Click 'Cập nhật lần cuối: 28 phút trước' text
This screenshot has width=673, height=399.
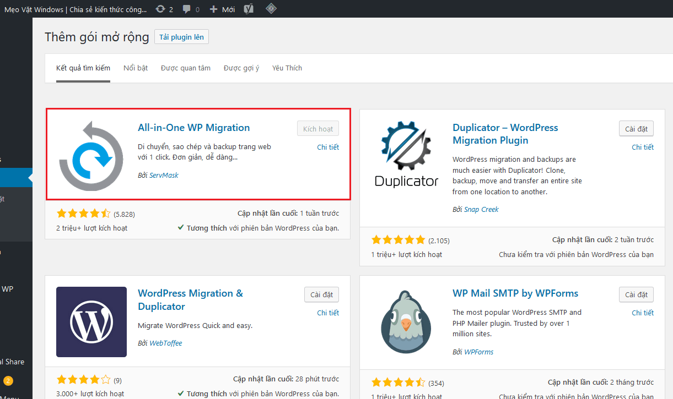click(x=286, y=379)
